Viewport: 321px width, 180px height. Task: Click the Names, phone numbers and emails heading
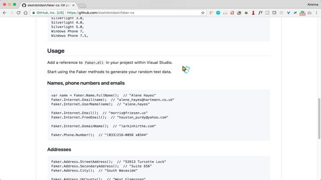pyautogui.click(x=86, y=83)
